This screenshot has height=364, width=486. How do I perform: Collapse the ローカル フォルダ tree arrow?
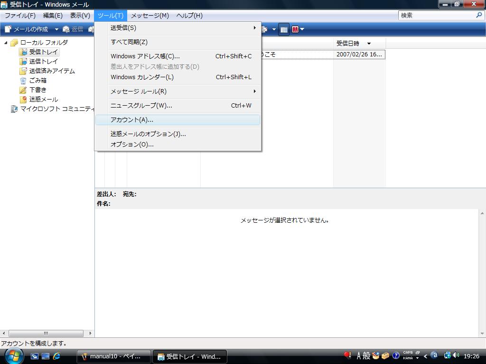6,43
